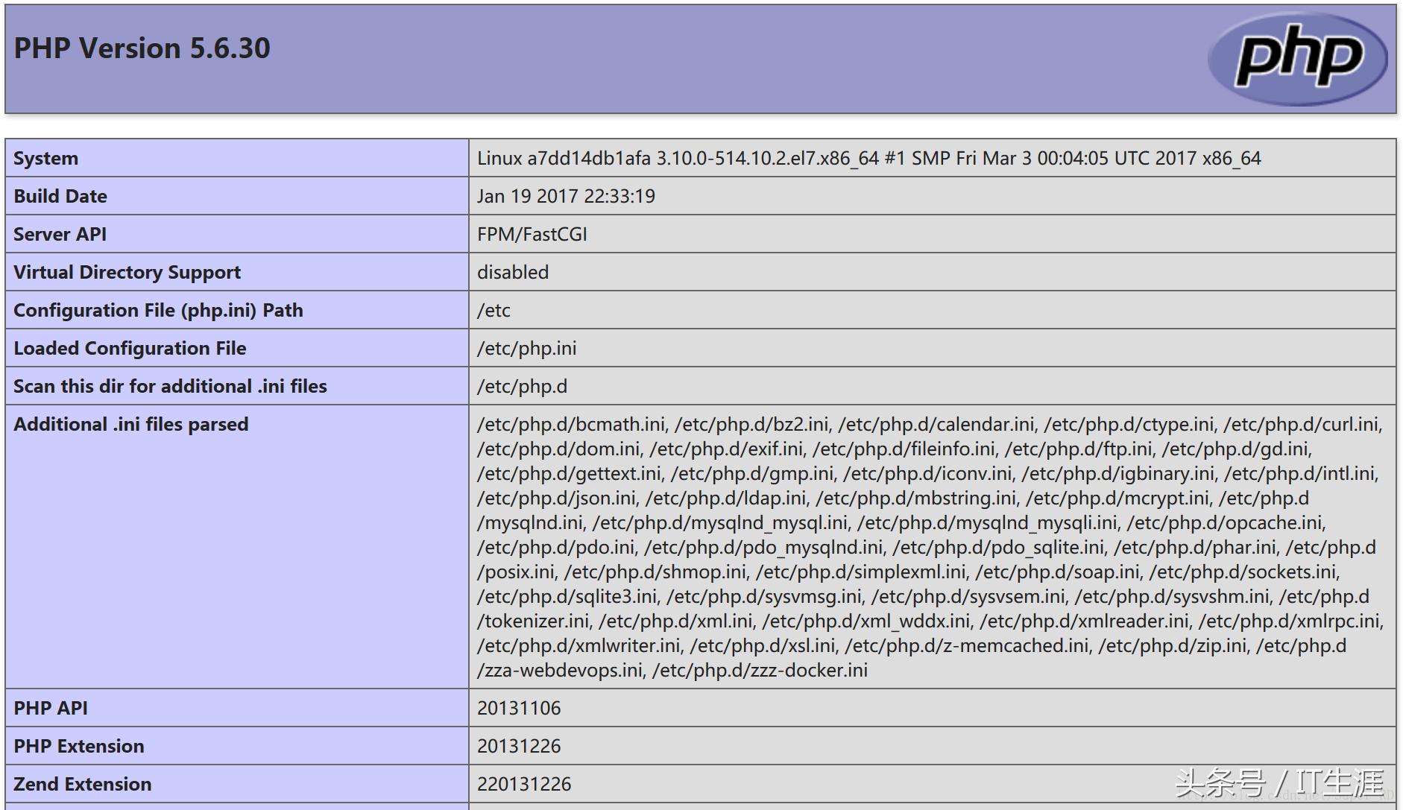
Task: Select the disabled value
Action: coord(513,272)
